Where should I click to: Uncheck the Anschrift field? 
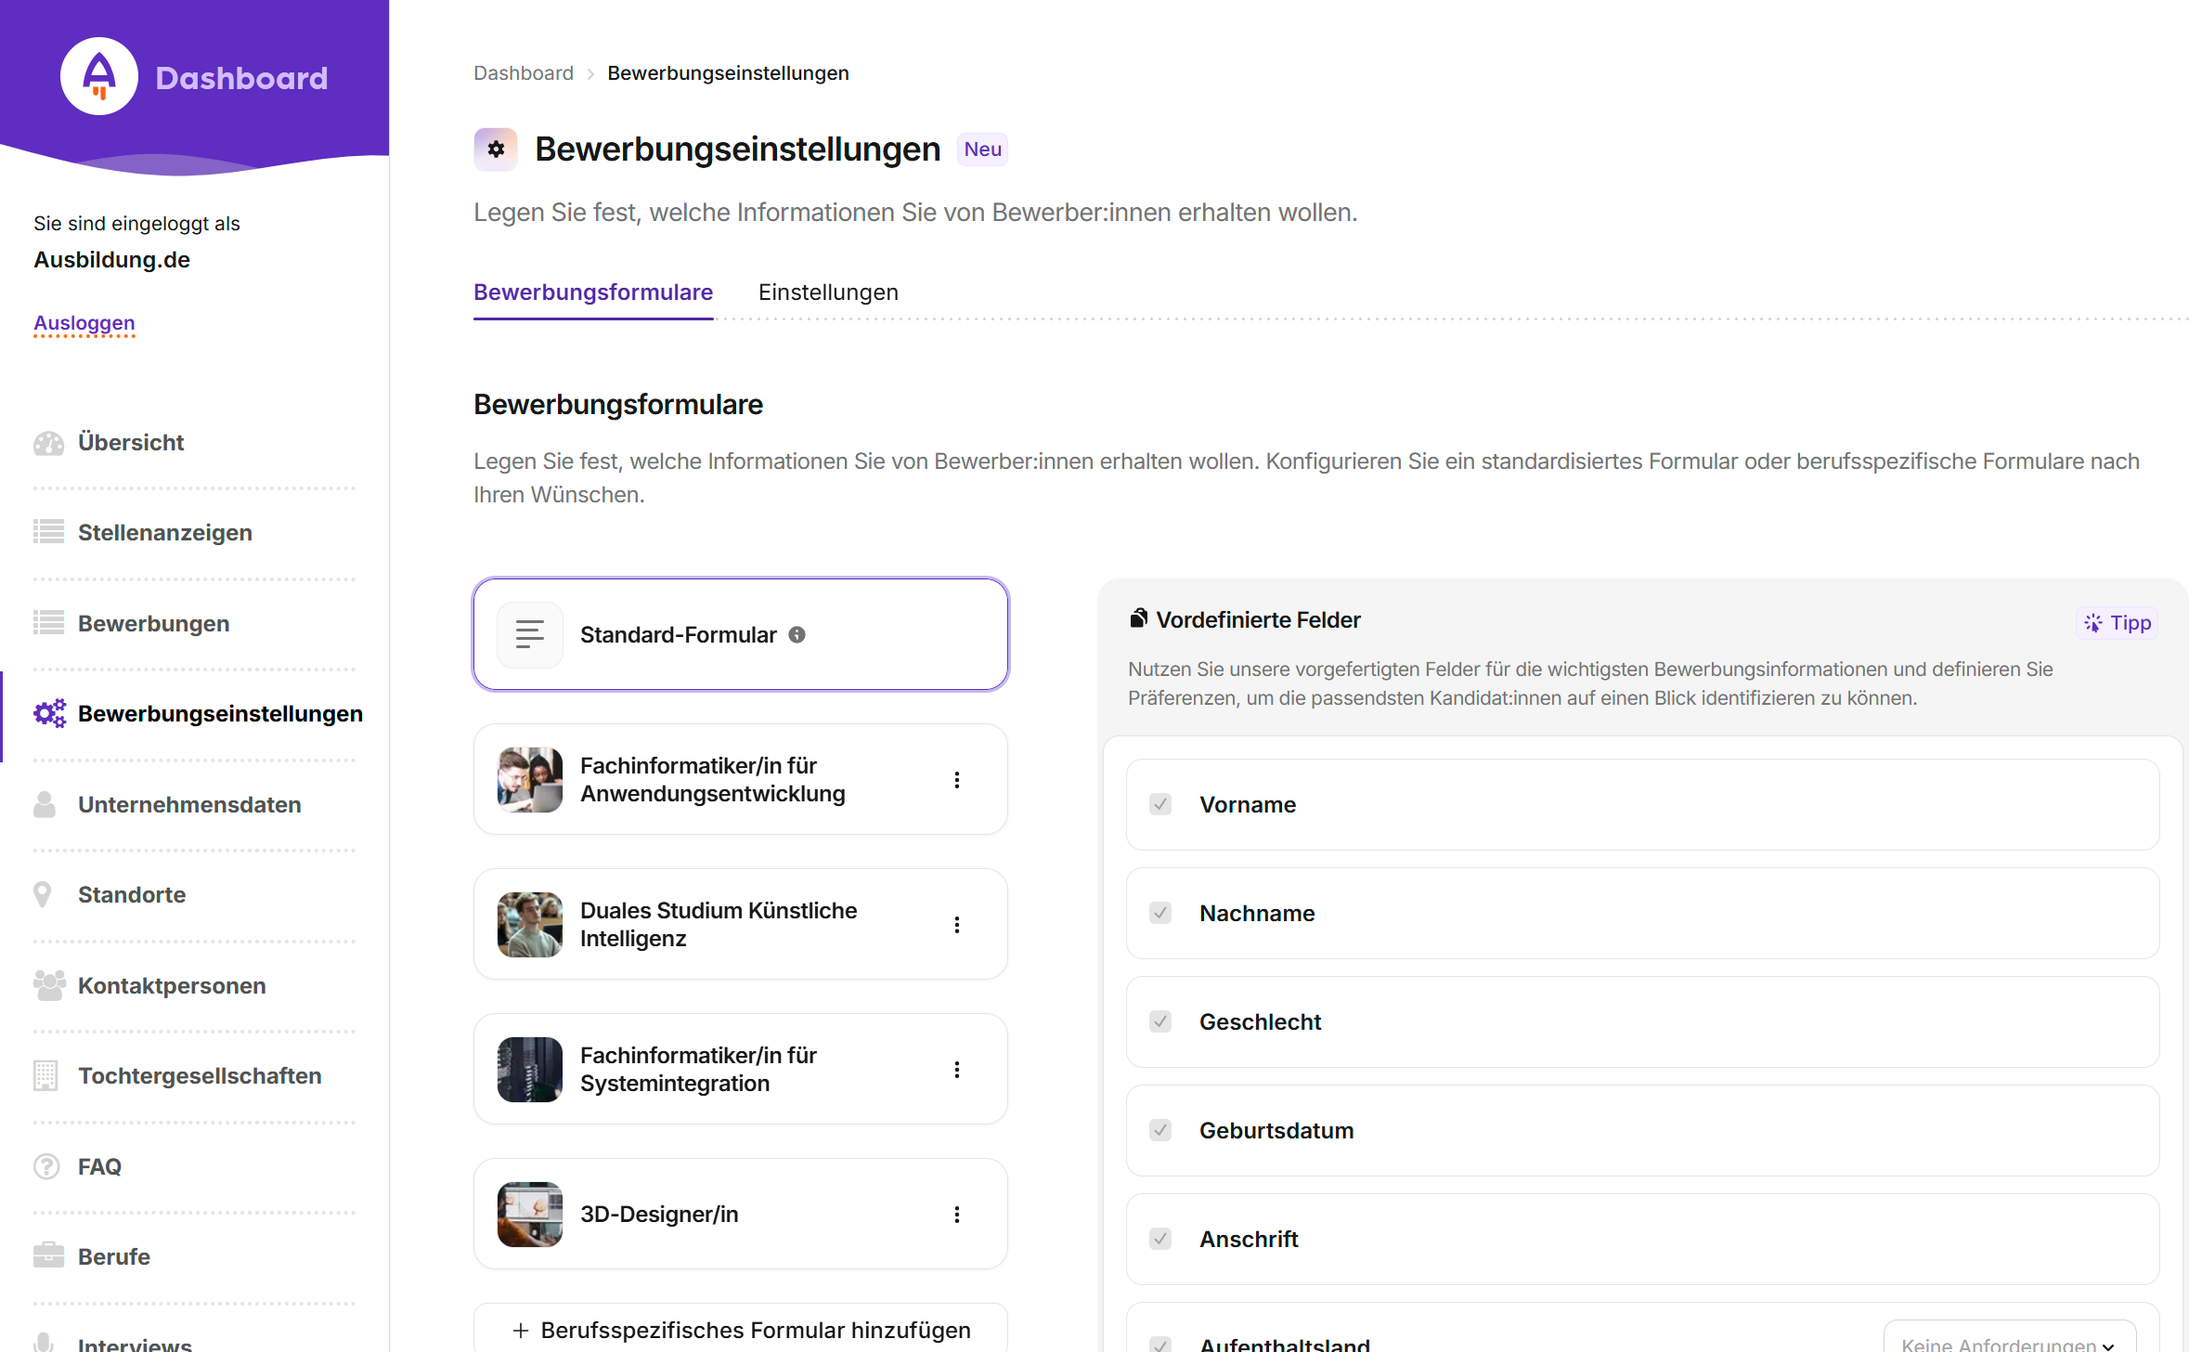(x=1159, y=1239)
